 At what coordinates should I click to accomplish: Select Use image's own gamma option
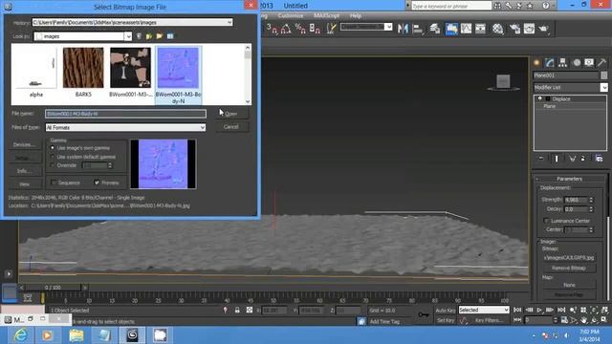(x=53, y=148)
